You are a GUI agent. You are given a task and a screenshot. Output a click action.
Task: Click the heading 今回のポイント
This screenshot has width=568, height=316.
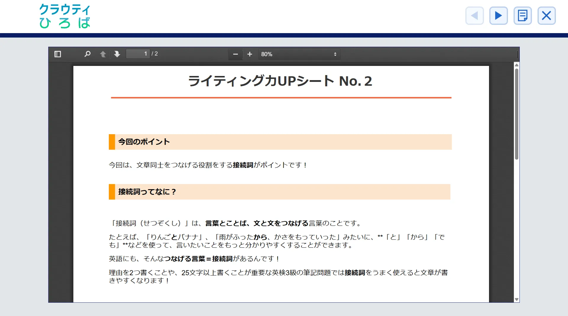pyautogui.click(x=144, y=142)
